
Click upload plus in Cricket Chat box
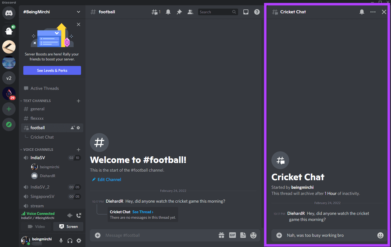click(279, 235)
